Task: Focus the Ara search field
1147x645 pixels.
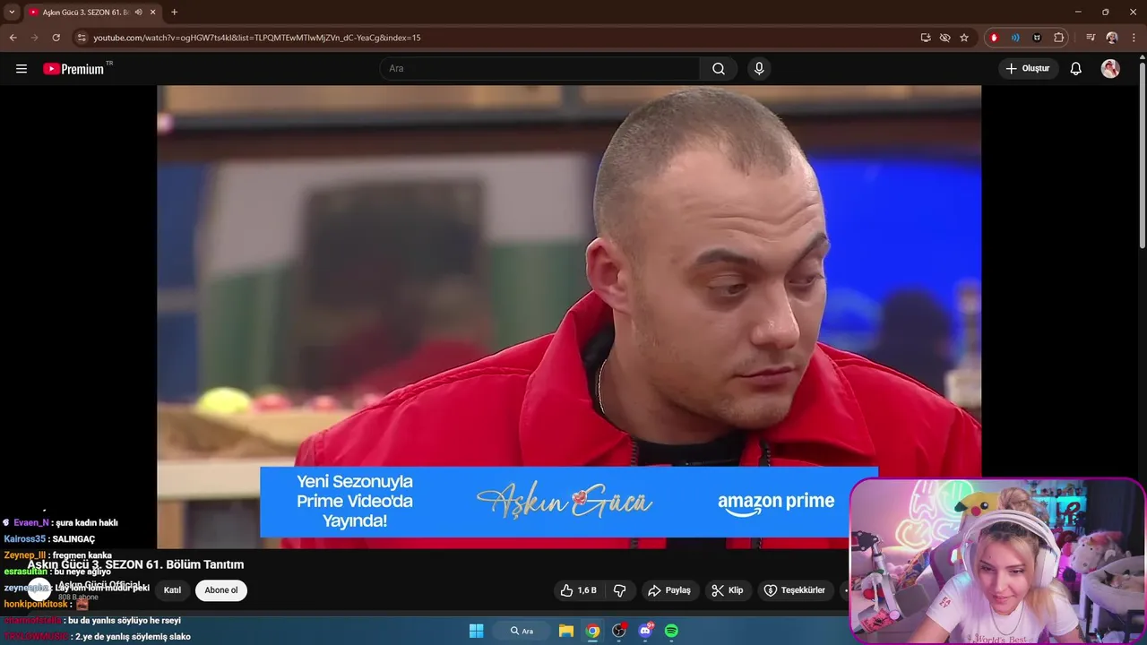Action: pos(539,69)
